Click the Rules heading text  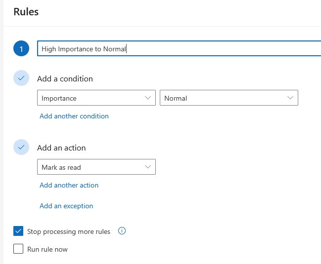(x=26, y=12)
